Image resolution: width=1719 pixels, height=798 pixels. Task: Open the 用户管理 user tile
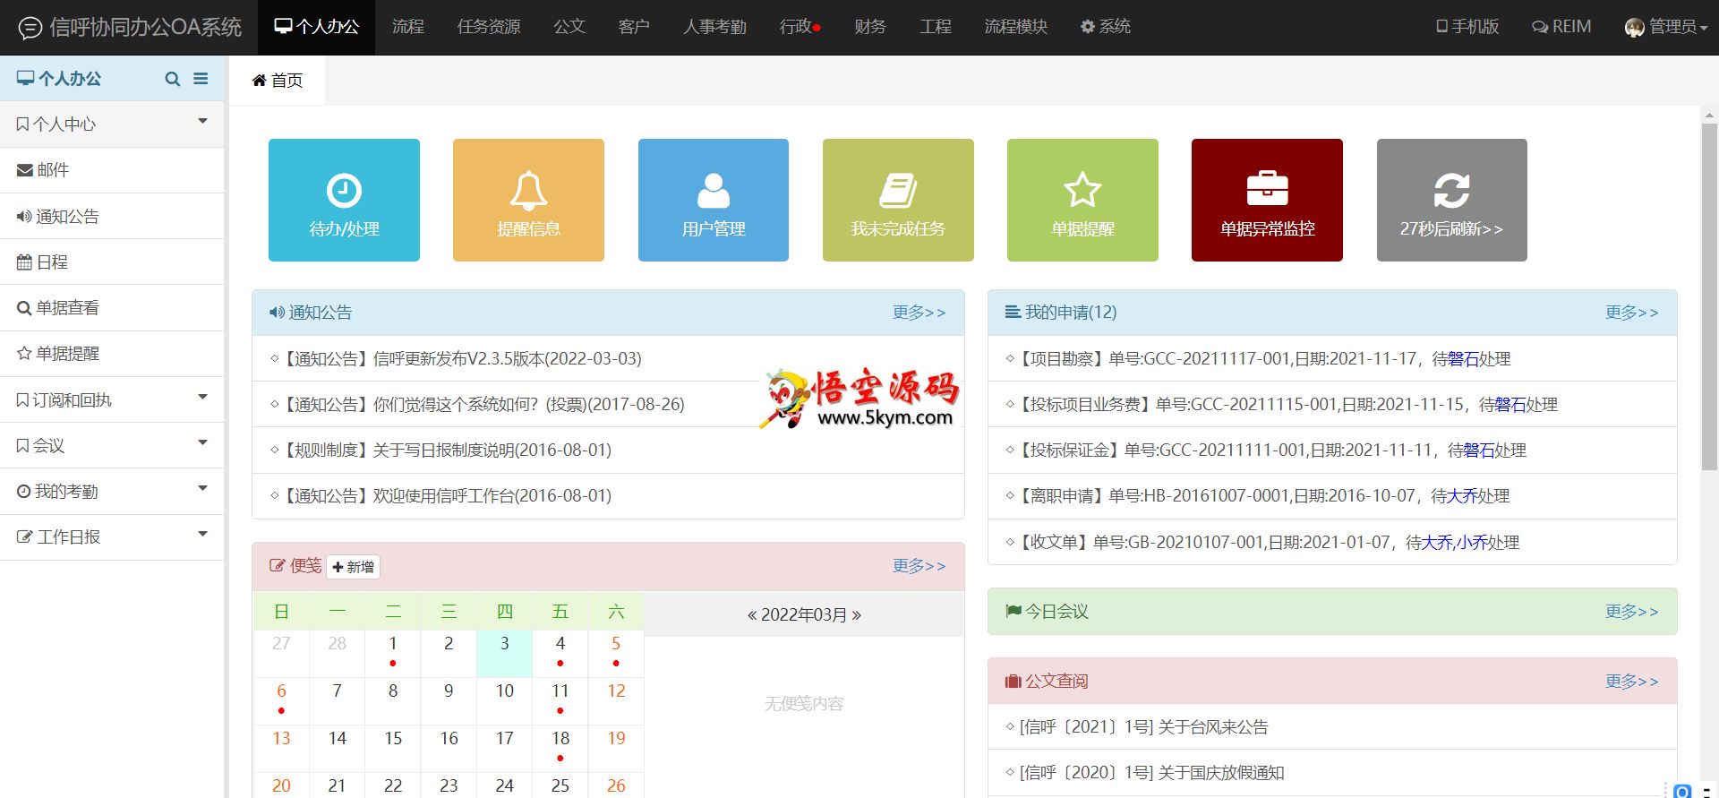pos(714,200)
